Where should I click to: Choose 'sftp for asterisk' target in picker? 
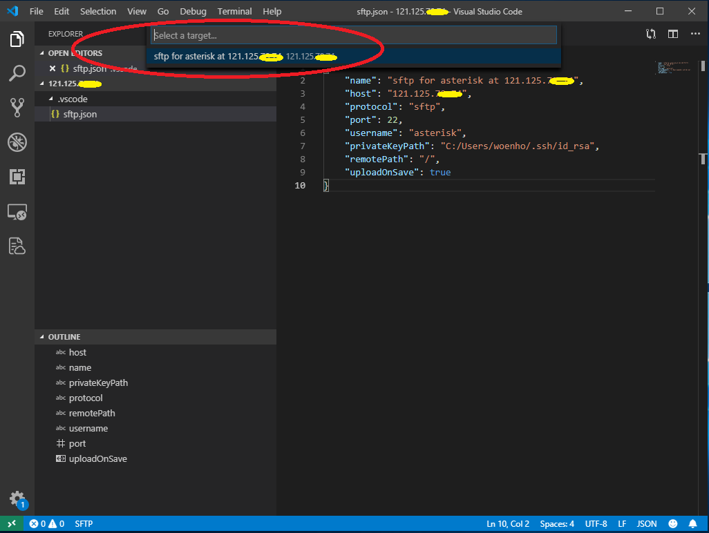coord(354,57)
